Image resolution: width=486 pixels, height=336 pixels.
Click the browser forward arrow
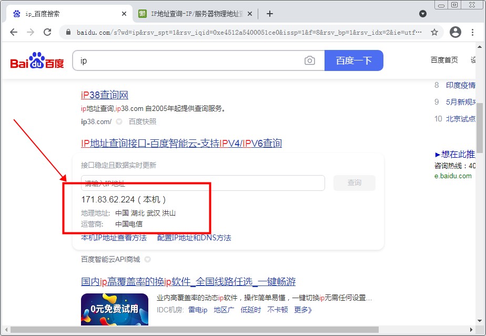point(31,32)
